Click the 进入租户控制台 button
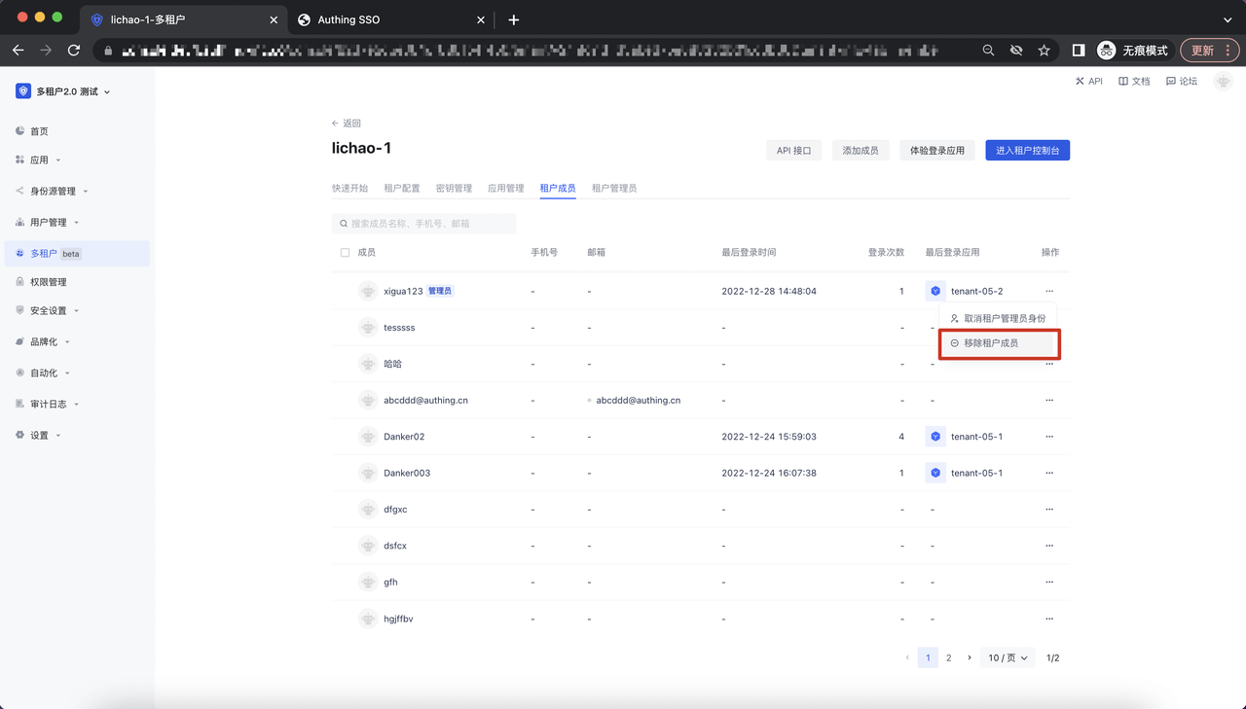The height and width of the screenshot is (709, 1246). tap(1027, 151)
